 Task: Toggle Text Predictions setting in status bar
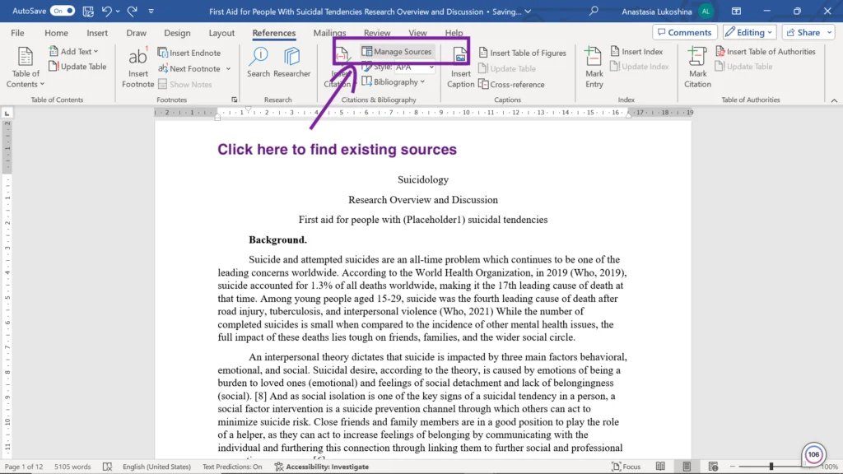[x=232, y=467]
